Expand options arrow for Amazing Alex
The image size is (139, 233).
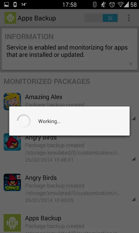coord(134,119)
